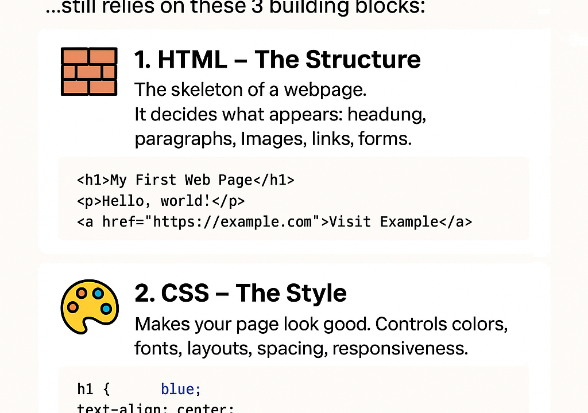The image size is (588, 413).
Task: Click the "The skeleton of a webpage." line
Action: [x=250, y=90]
